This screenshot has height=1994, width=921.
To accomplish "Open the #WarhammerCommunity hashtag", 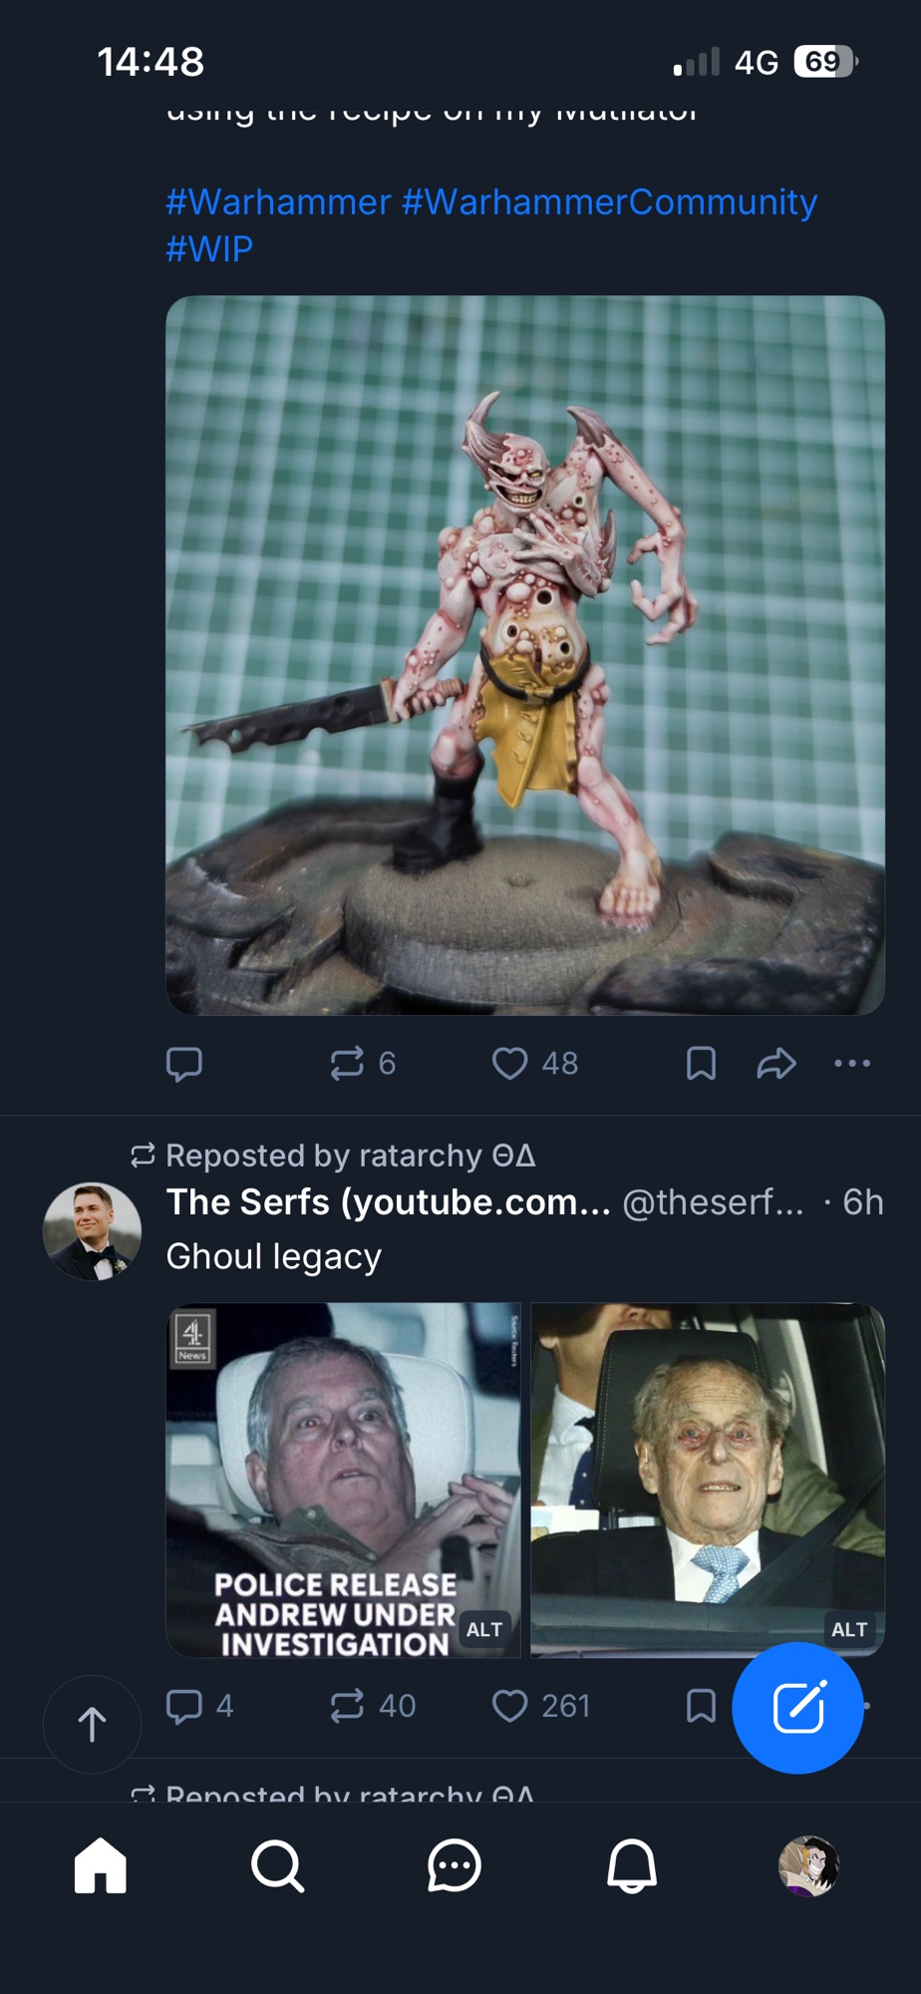I will 609,202.
